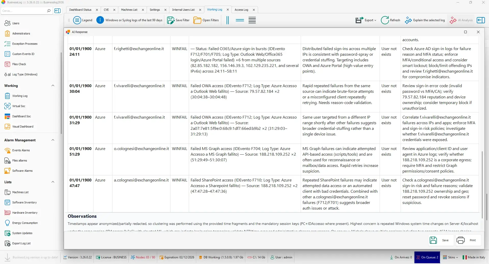Screen dimensions: 489x264
Task: Open Virtual Soc from the sidebar
Action: pos(19,106)
